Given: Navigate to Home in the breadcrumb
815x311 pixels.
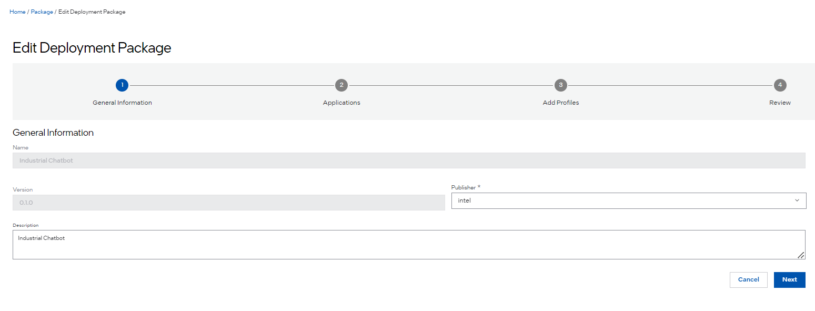Looking at the screenshot, I should 17,12.
